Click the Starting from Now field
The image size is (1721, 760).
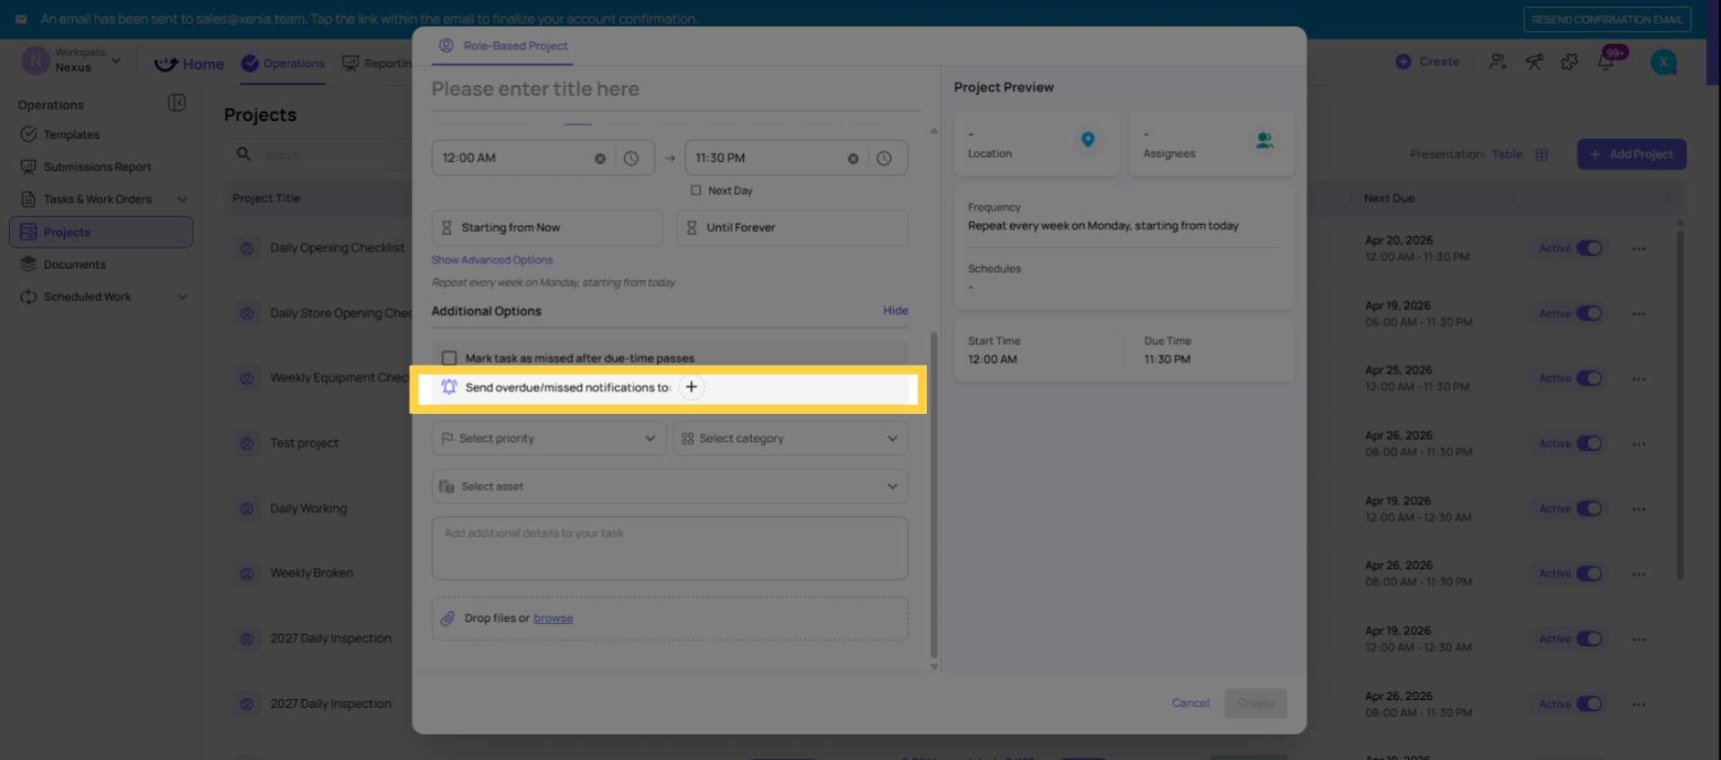547,228
